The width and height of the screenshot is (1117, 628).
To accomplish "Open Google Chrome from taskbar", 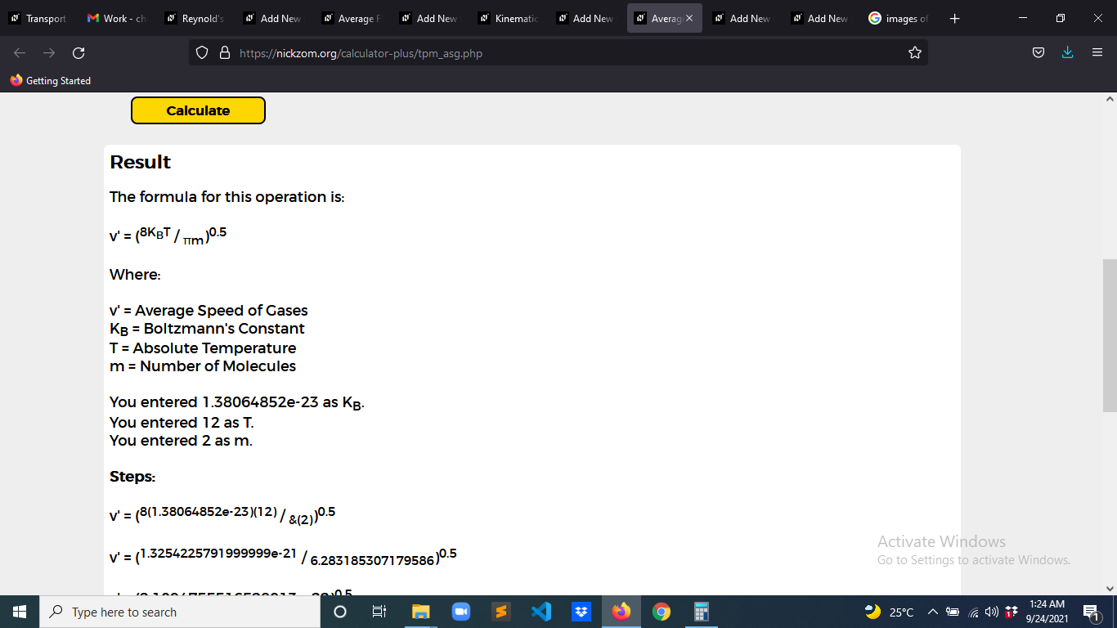I will [x=662, y=612].
